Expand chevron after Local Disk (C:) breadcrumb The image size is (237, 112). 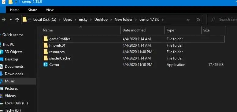click(60, 20)
